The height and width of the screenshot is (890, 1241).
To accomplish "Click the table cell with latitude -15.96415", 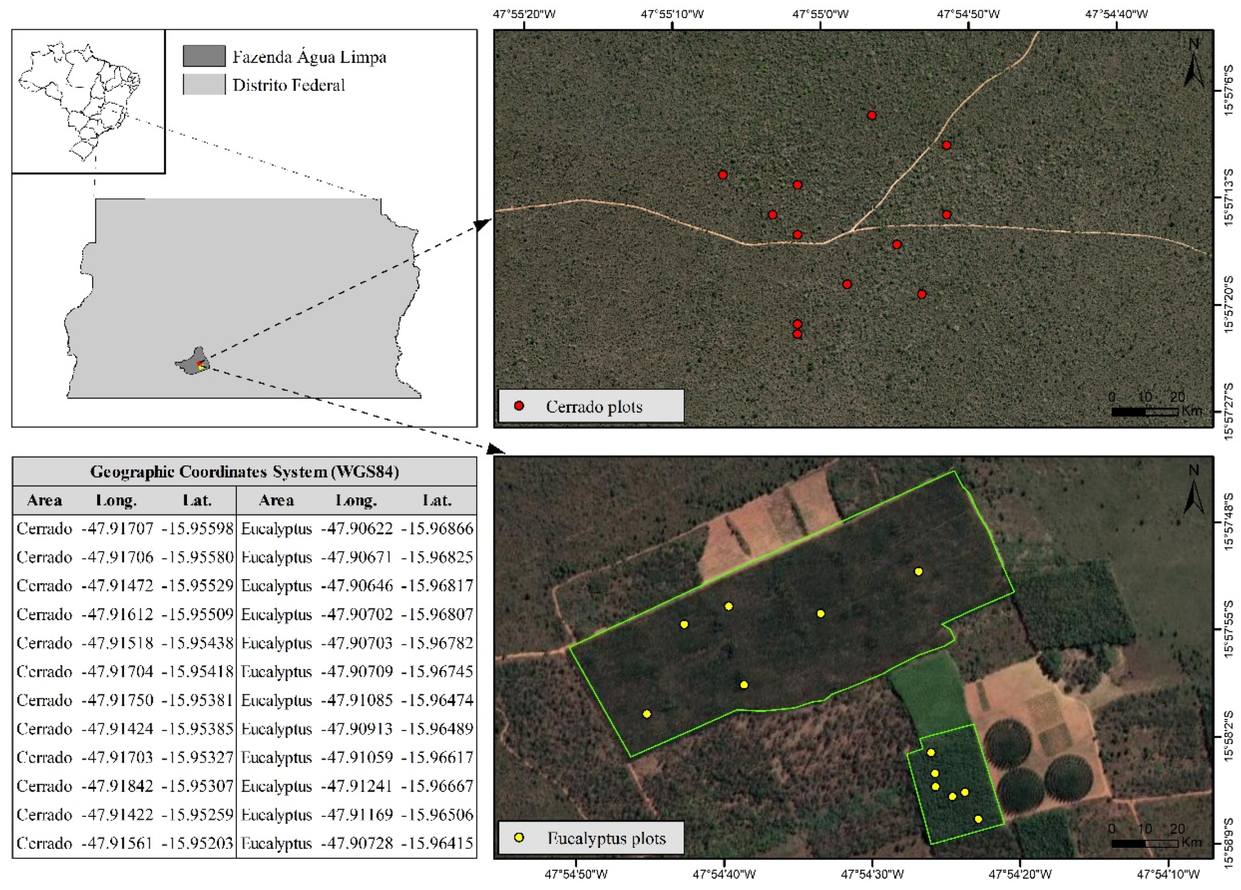I will coord(437,843).
